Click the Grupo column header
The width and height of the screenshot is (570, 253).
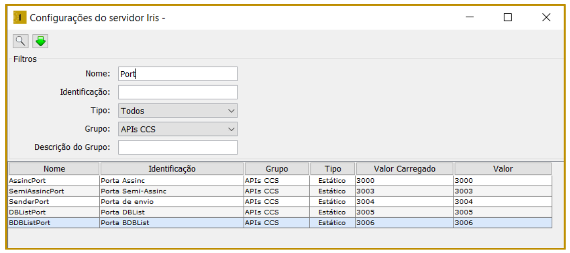277,169
